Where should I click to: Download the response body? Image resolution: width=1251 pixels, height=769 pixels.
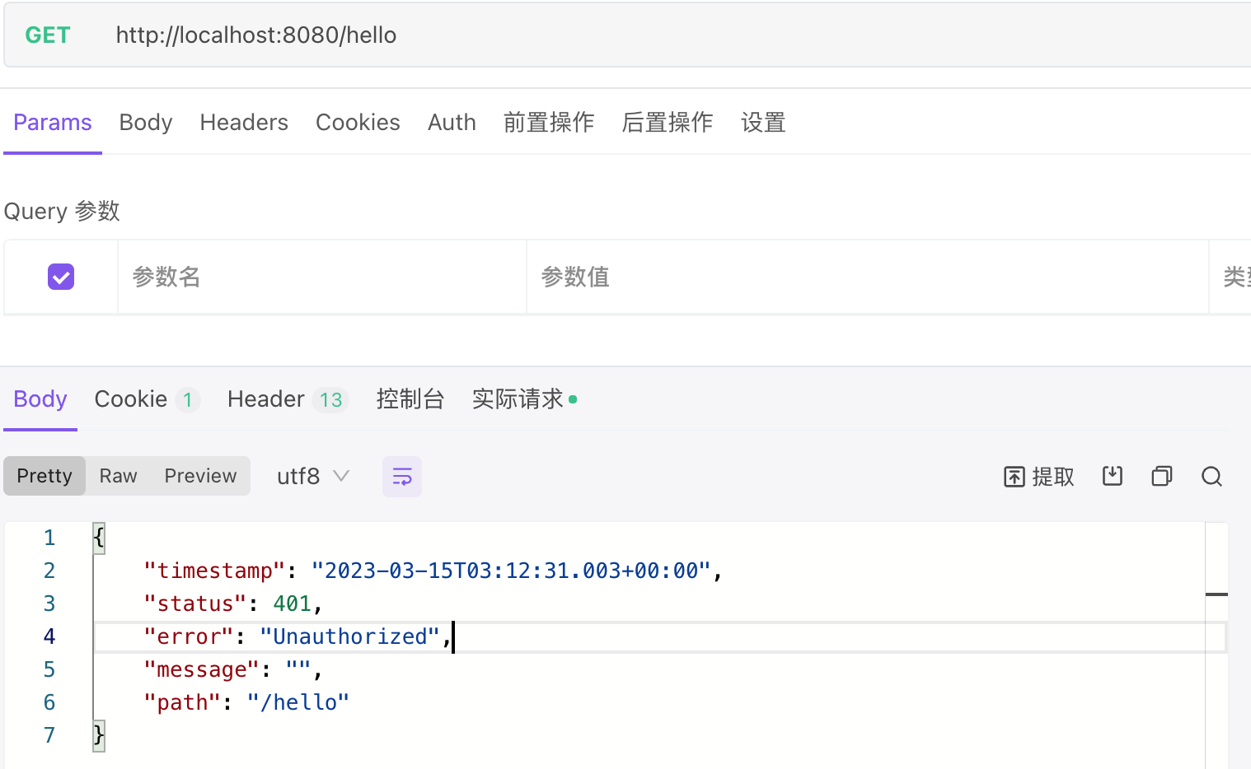pos(1113,476)
